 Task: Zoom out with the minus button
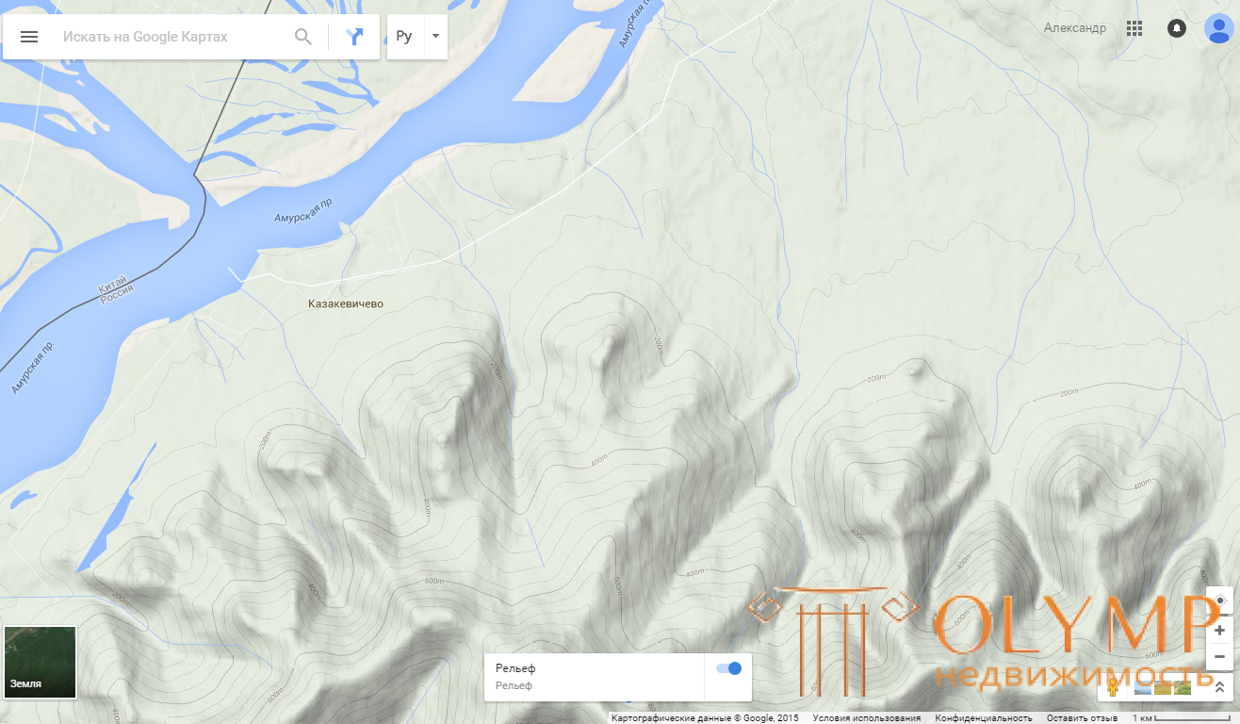1220,655
